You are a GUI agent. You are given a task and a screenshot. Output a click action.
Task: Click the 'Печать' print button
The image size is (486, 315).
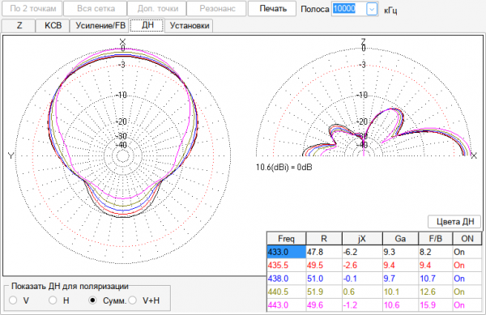[273, 8]
